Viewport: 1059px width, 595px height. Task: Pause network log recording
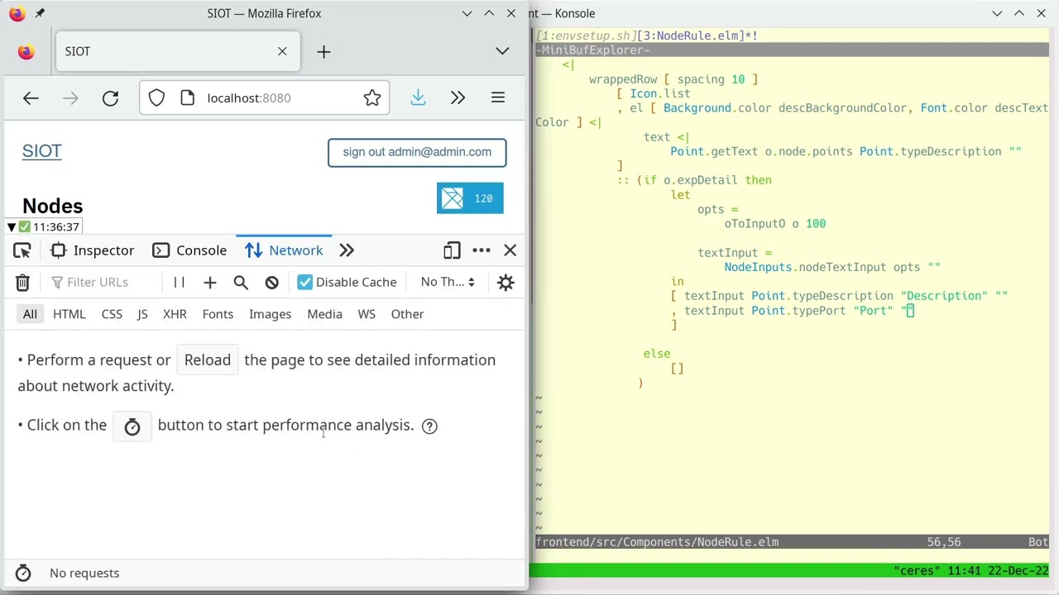point(179,283)
